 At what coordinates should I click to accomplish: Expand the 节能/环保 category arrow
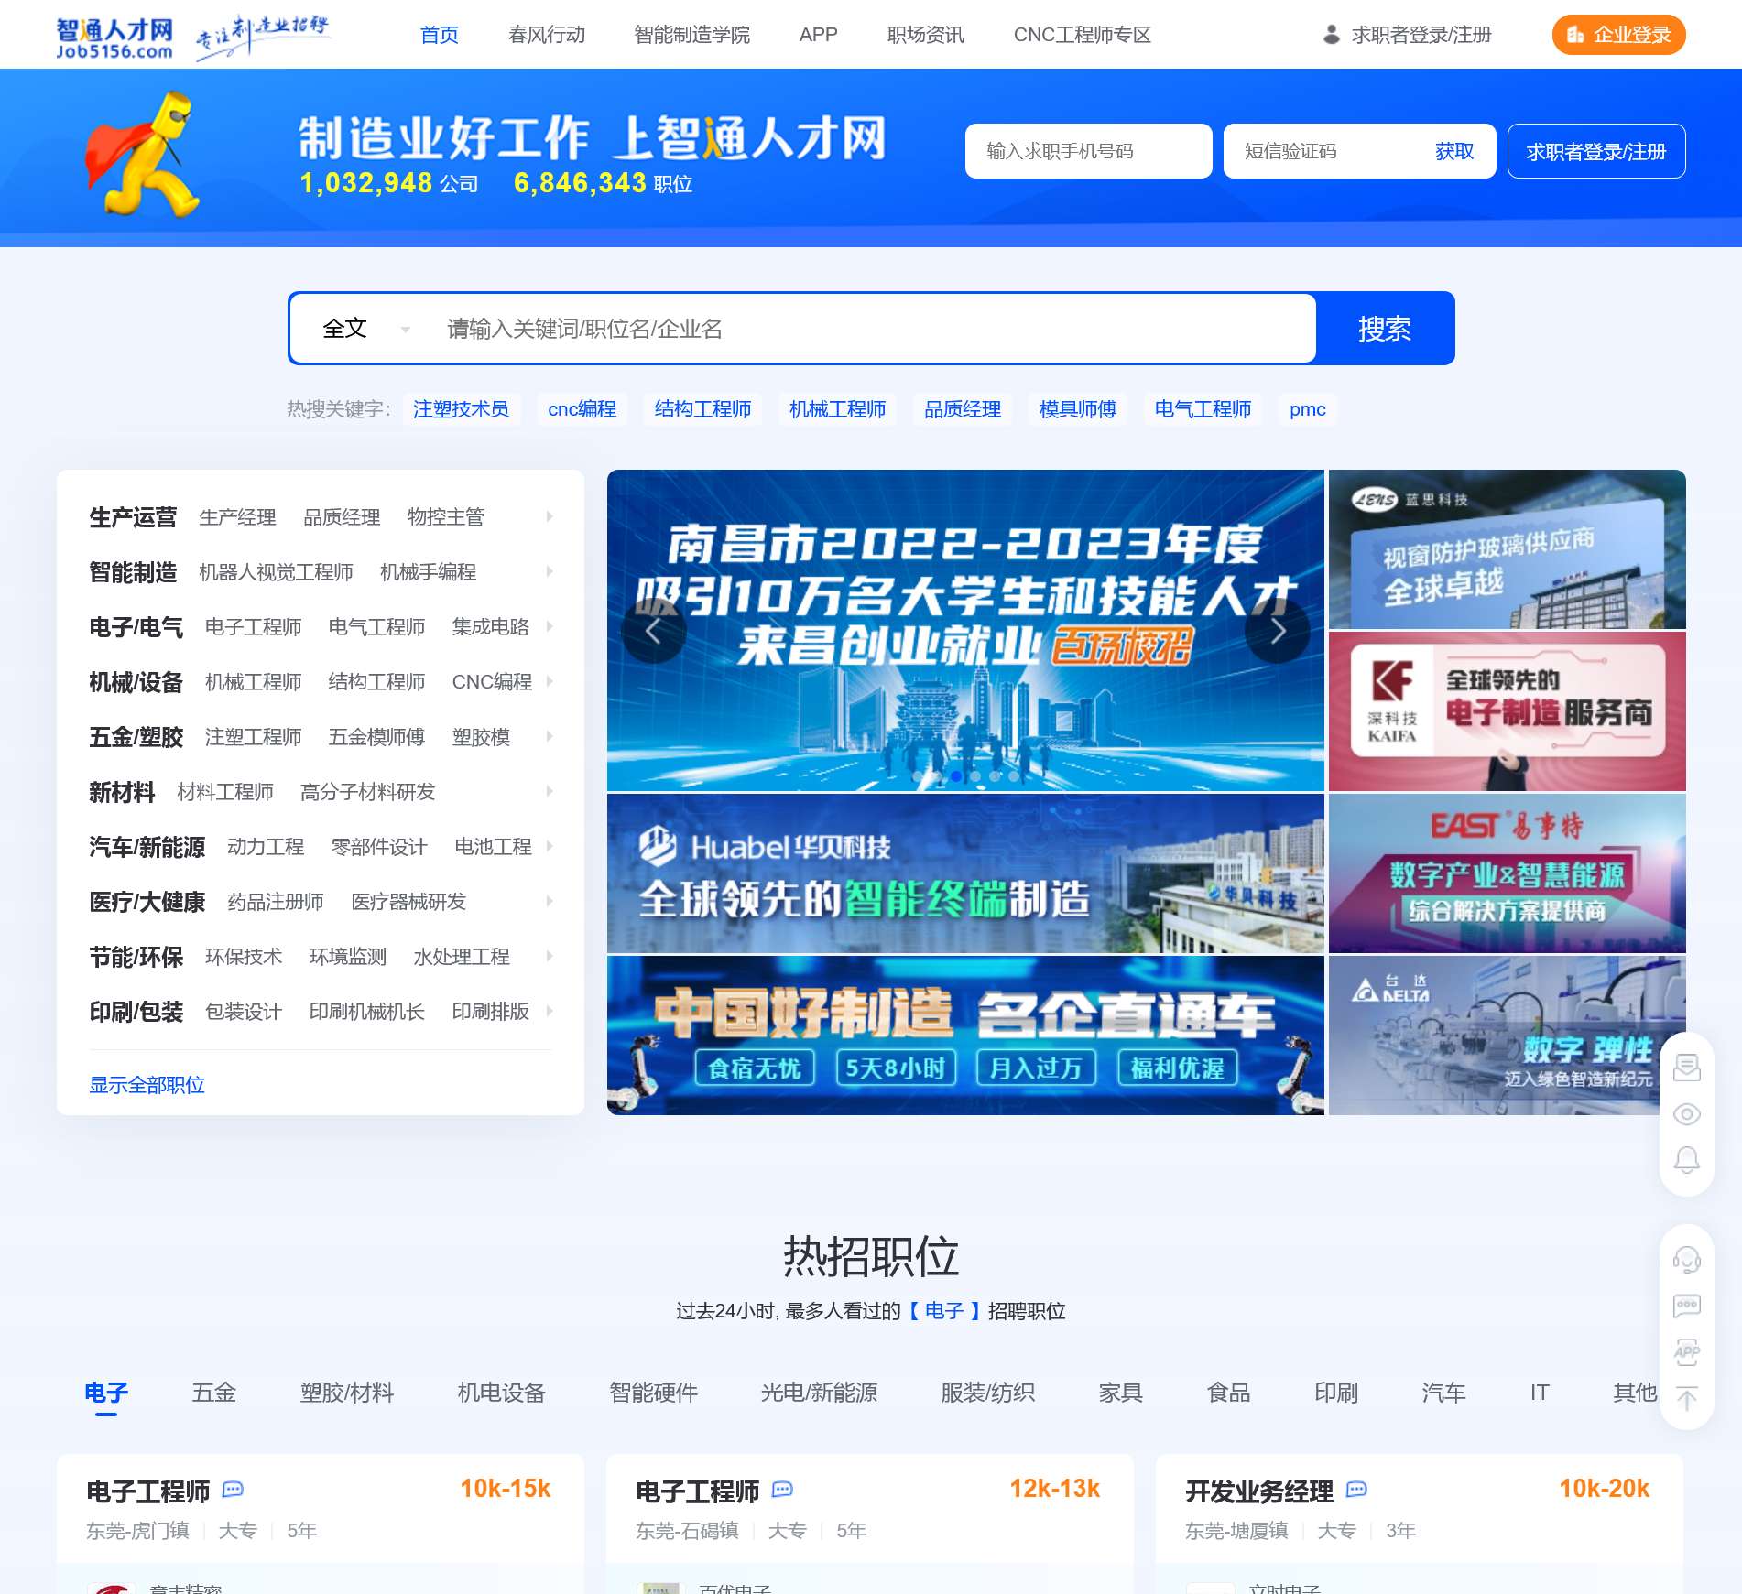550,956
